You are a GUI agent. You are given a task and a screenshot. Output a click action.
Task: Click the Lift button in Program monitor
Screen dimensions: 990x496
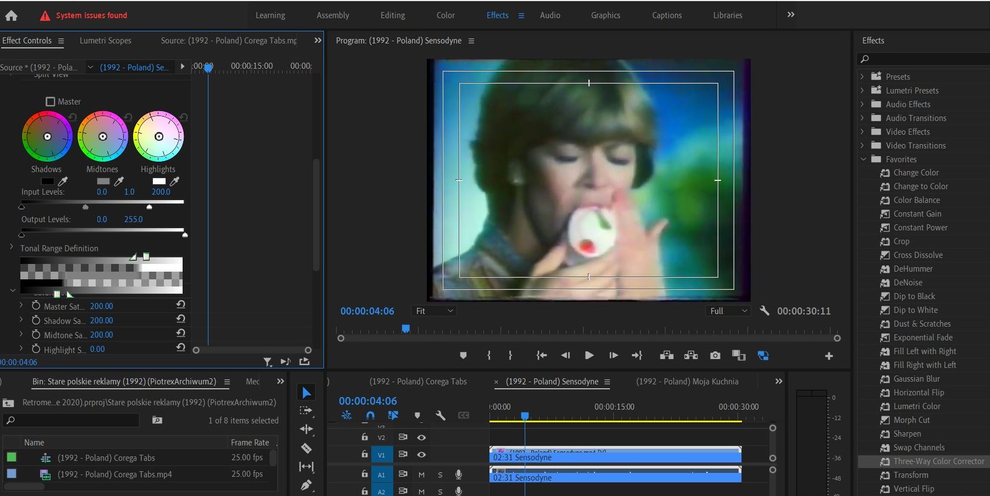667,355
